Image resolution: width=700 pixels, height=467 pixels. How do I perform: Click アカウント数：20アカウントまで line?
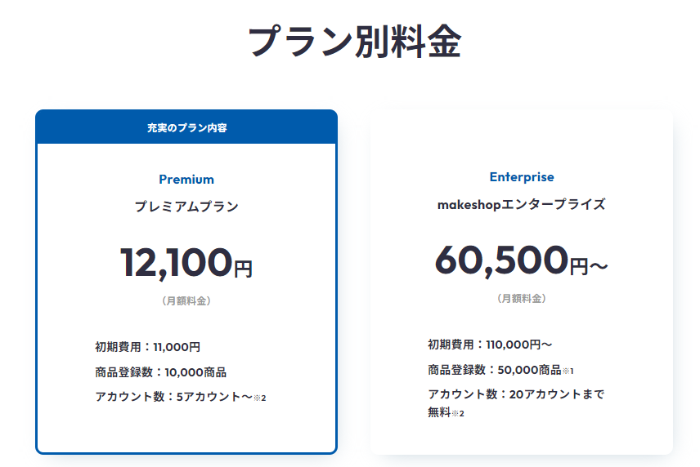(x=516, y=394)
